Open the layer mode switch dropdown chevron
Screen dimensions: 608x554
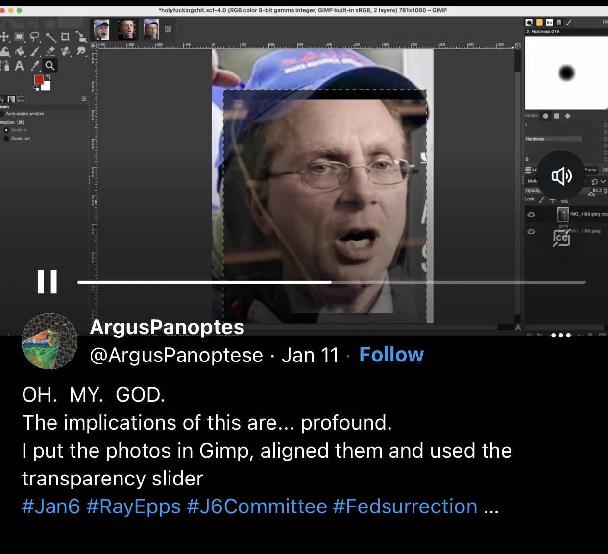[603, 181]
